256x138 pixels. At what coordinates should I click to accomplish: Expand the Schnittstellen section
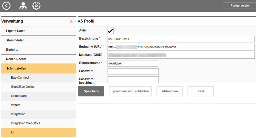[16, 68]
